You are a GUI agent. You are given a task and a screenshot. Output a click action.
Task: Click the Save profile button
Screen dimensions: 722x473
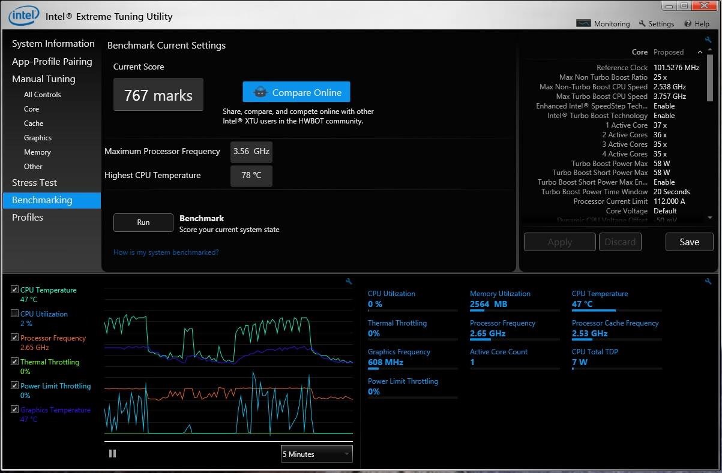pos(689,242)
